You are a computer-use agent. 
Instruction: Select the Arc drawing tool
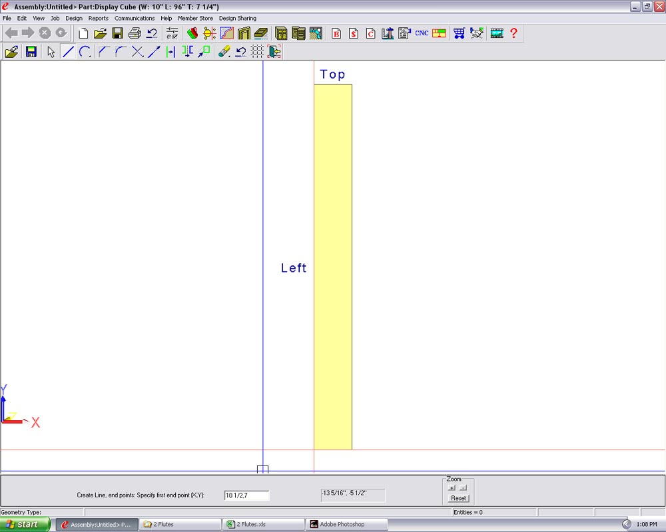click(x=85, y=52)
